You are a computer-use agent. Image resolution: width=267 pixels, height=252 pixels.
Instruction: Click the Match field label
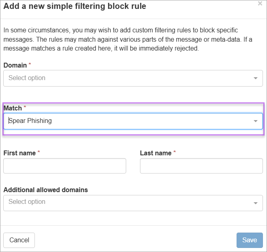click(x=13, y=108)
